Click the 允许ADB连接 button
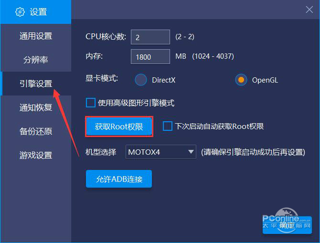This screenshot has width=320, height=243. point(119,179)
